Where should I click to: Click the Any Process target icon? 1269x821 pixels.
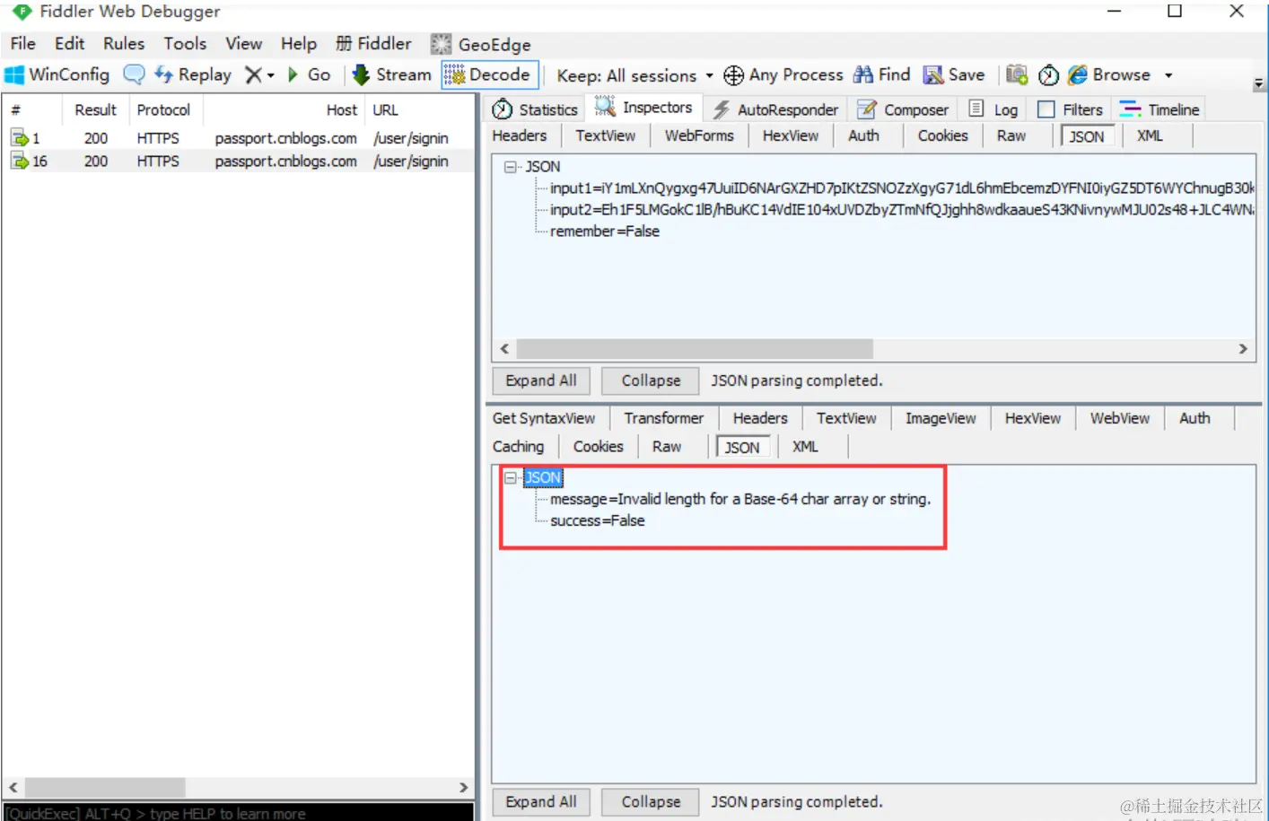[733, 75]
